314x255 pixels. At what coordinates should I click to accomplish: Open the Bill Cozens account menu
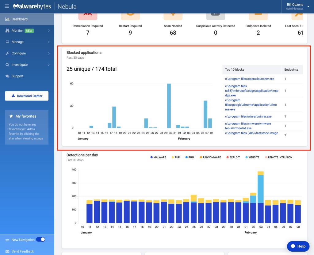(295, 6)
